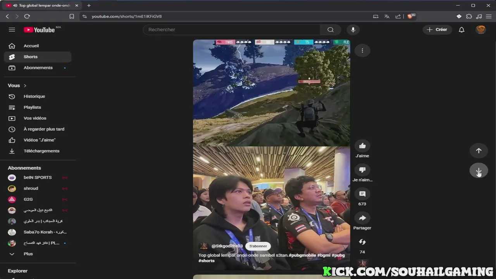496x279 pixels.
Task: Open Vos vidéos
Action: click(x=38, y=118)
